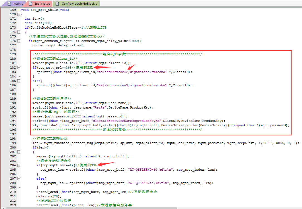302x209 pixels.
Task: Click 'connect_mqtt_delay_value=0;' statement on line 177
Action: click(58, 45)
